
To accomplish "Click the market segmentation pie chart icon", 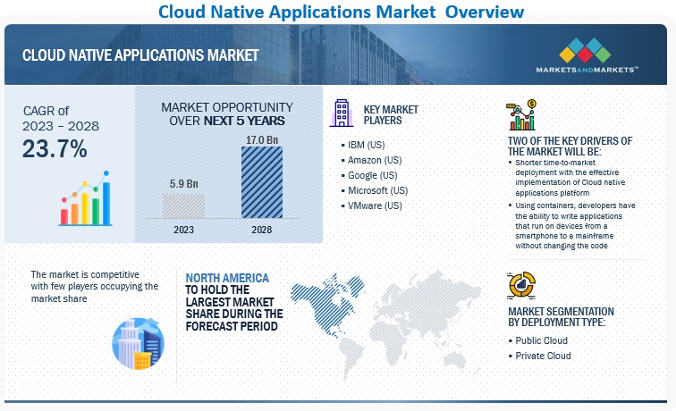I will (521, 286).
